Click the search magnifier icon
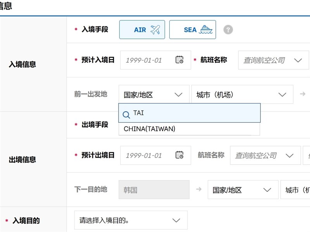This screenshot has width=310, height=232. [126, 115]
